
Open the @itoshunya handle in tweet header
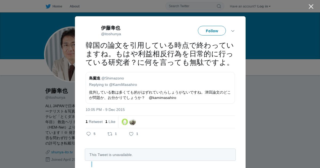tap(111, 34)
